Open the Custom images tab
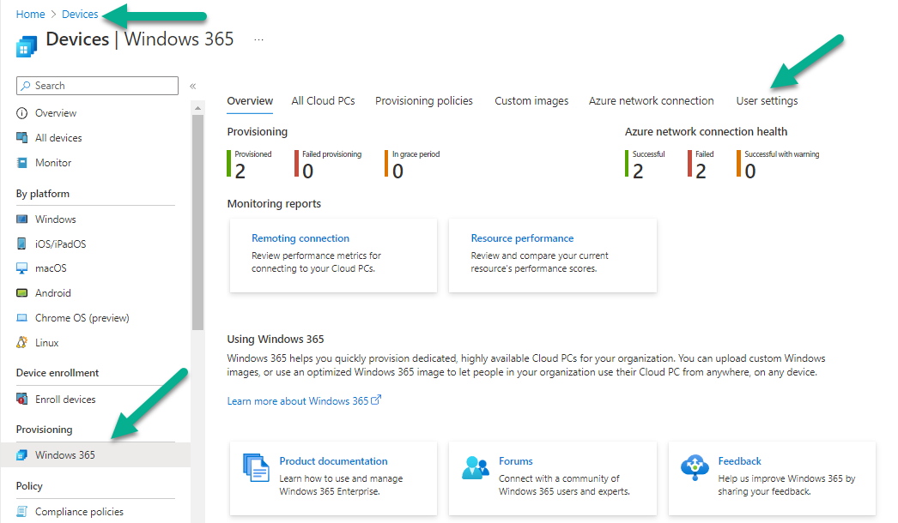The height and width of the screenshot is (523, 898). pos(531,100)
